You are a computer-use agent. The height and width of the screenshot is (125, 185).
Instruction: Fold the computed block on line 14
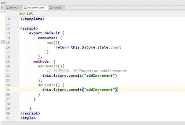[19, 38]
